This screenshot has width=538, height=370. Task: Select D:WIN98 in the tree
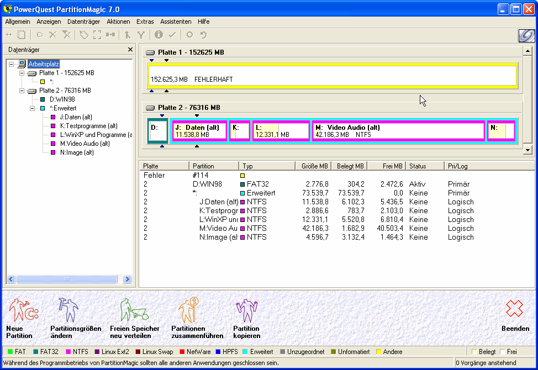tap(62, 99)
